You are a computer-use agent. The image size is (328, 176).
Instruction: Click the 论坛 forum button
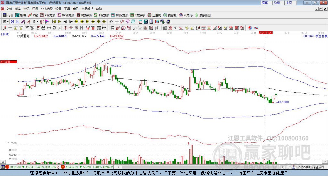pos(278,3)
